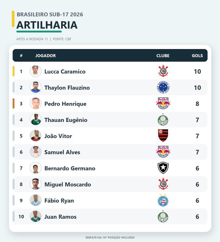This screenshot has height=242, width=220.
Task: Select the Flamengo shield in João Vitor's row
Action: [x=163, y=136]
